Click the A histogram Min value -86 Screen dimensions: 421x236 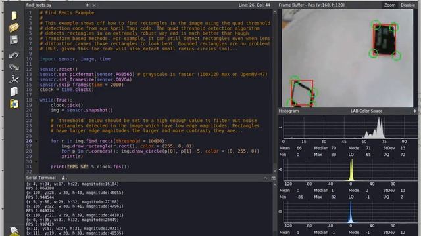(299, 197)
